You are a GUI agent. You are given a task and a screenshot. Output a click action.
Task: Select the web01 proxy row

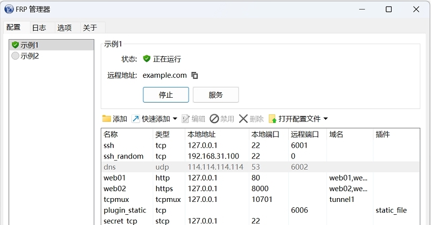260,178
